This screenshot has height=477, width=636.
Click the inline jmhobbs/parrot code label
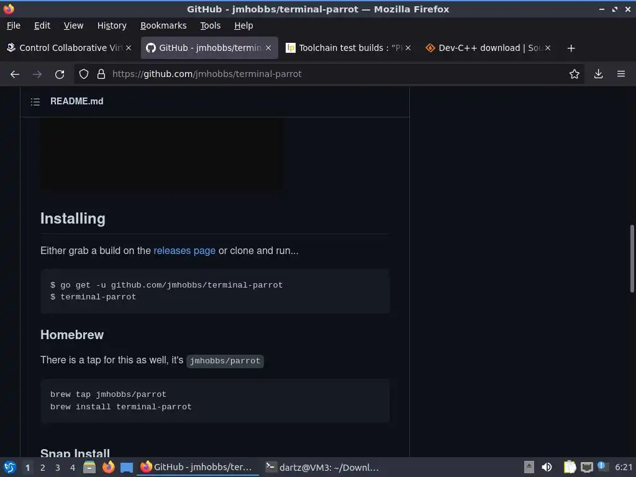pyautogui.click(x=225, y=361)
